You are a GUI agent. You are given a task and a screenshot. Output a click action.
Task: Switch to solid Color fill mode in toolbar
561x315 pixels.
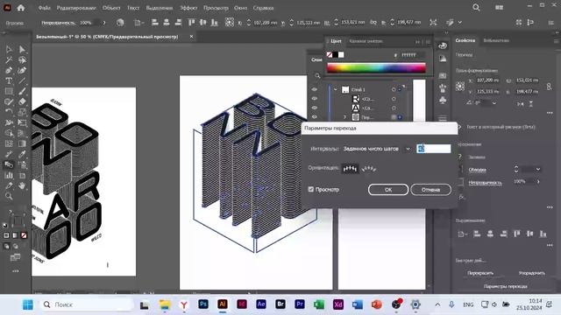pos(6,235)
